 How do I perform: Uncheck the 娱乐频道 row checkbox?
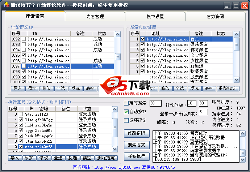pos(142,44)
